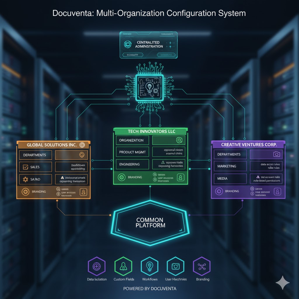Click the globe icon beside Global Solutions Inc.
This screenshot has width=299, height=299.
[x=82, y=145]
